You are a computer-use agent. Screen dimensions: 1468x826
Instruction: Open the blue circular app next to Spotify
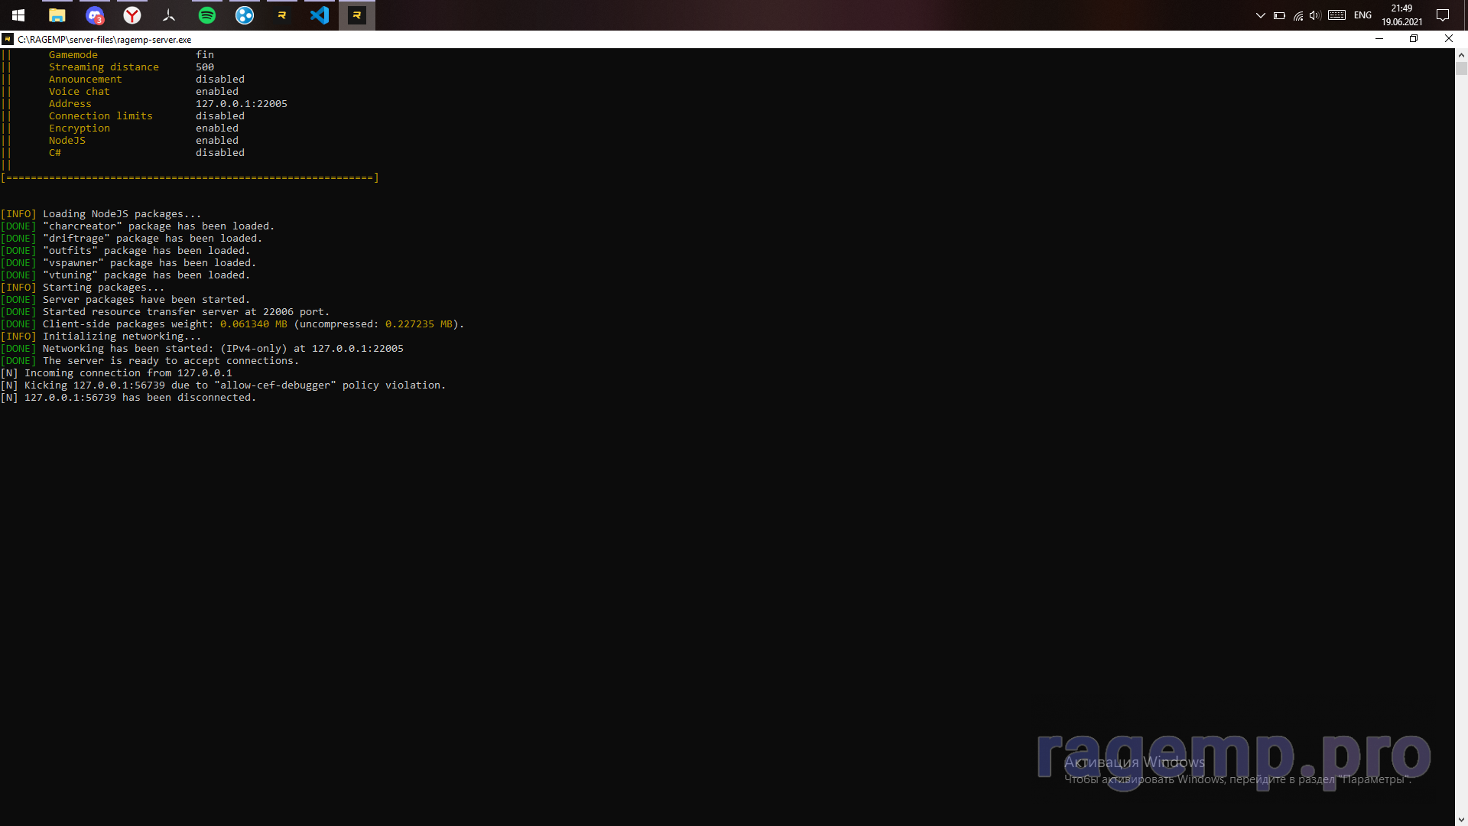point(245,15)
